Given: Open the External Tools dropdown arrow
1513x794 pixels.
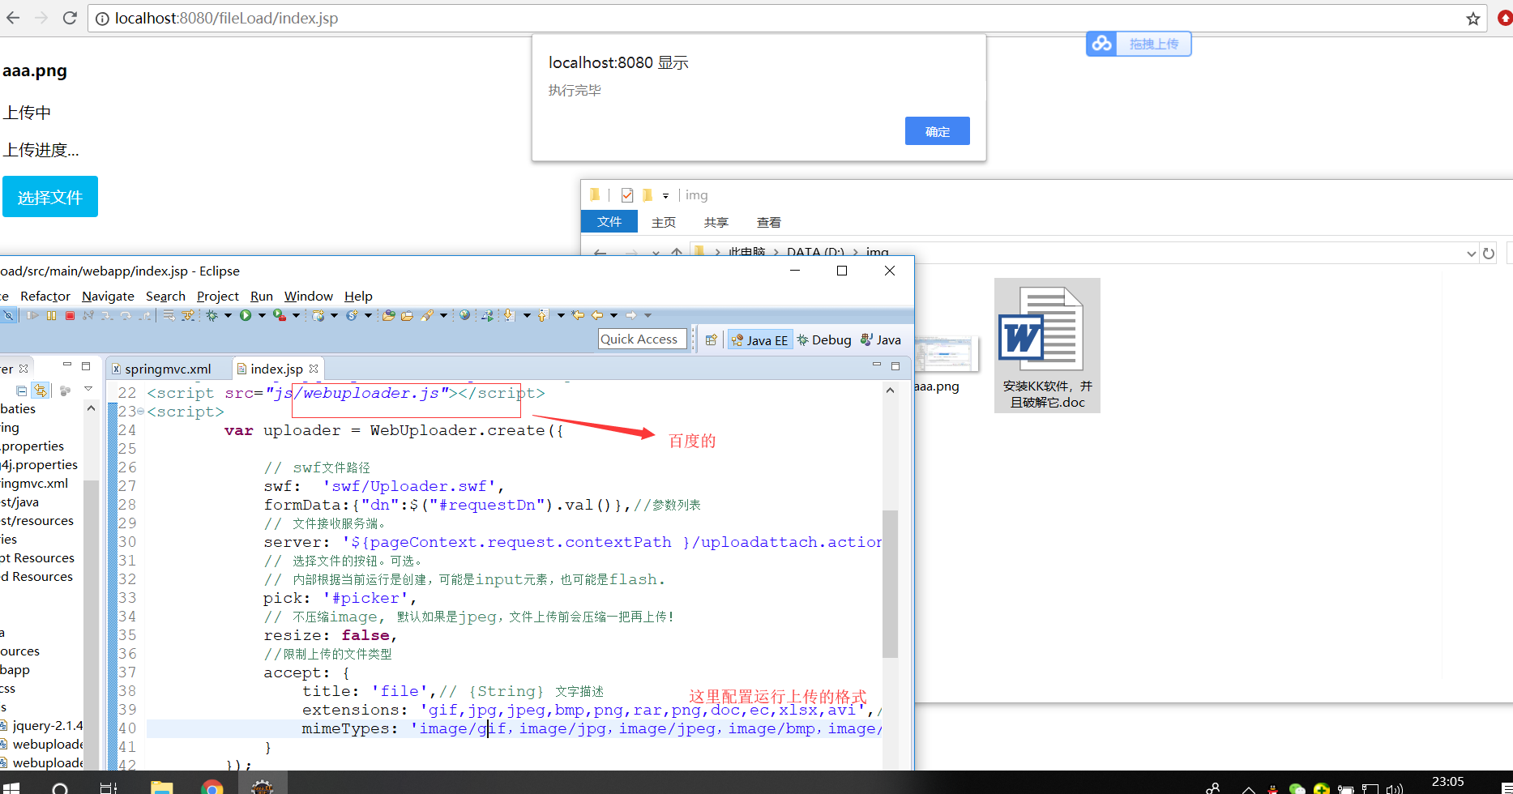Looking at the screenshot, I should [296, 315].
